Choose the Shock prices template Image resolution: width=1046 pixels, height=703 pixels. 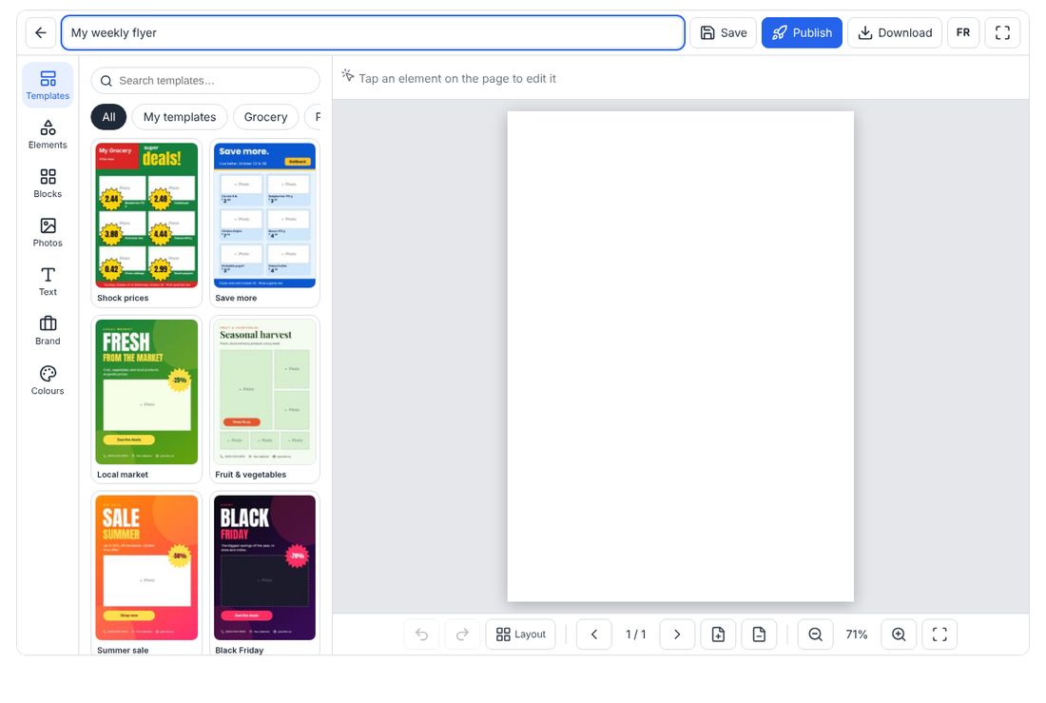click(146, 223)
